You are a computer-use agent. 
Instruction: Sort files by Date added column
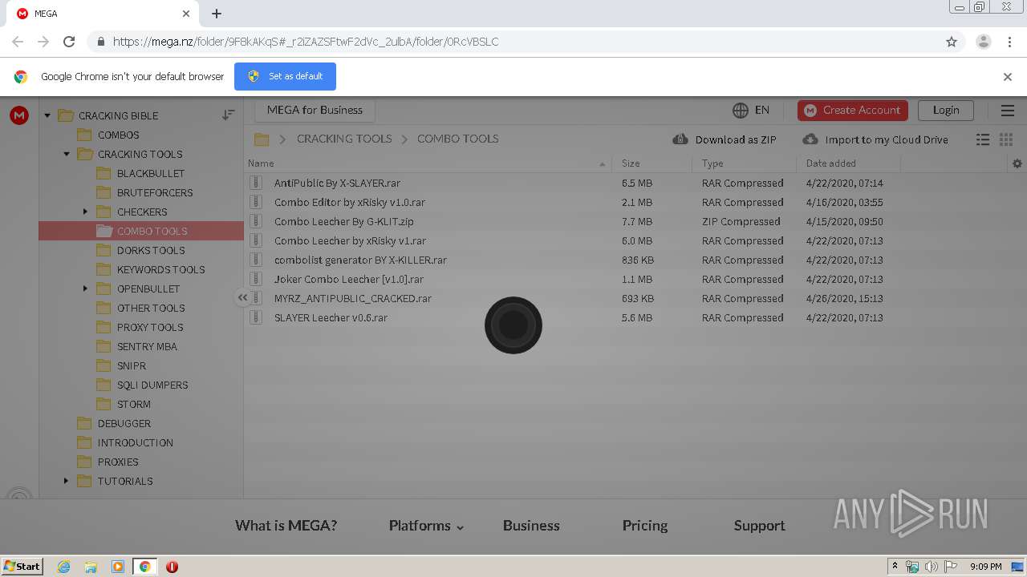point(848,163)
